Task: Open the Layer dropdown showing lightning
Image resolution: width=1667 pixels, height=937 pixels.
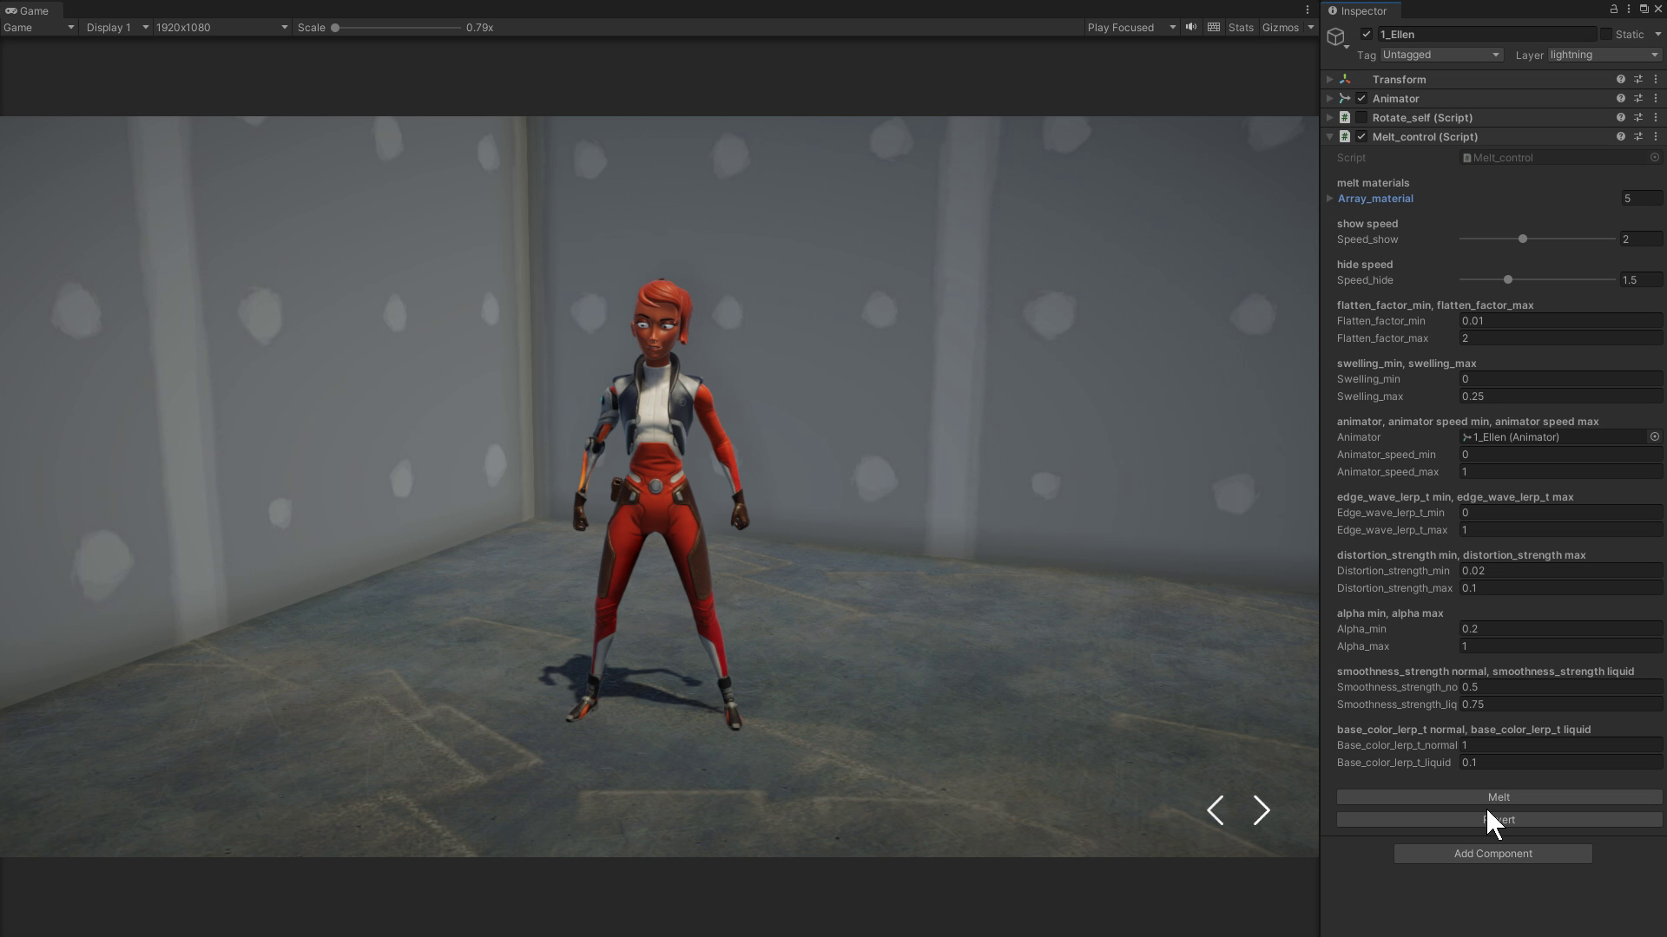Action: 1604,55
